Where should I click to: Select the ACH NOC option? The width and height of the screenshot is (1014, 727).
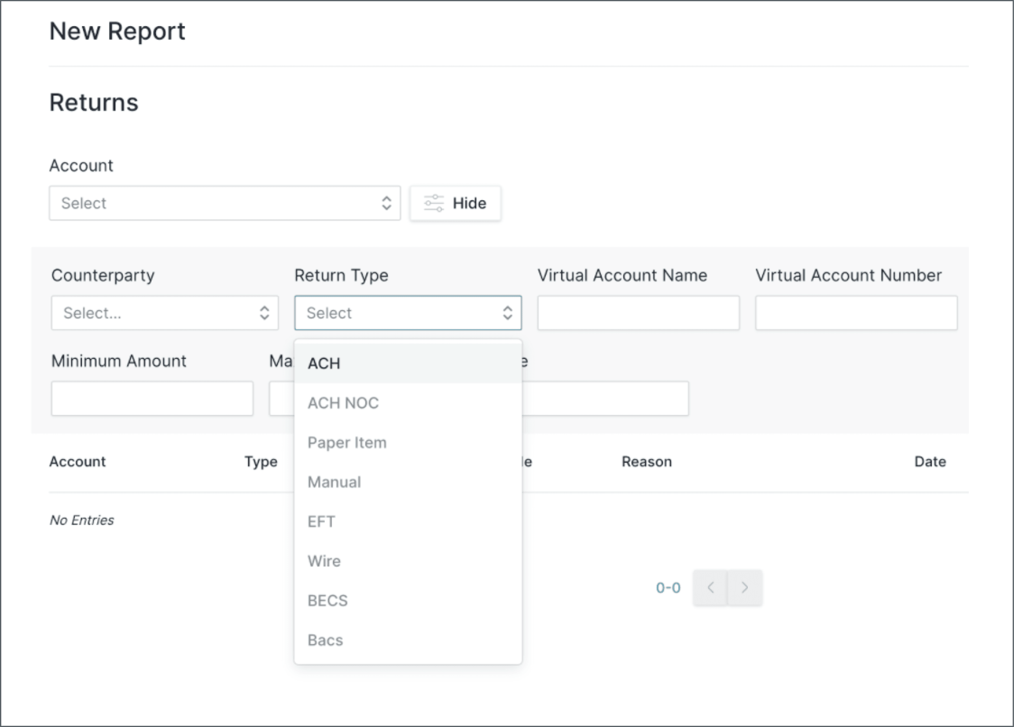343,403
